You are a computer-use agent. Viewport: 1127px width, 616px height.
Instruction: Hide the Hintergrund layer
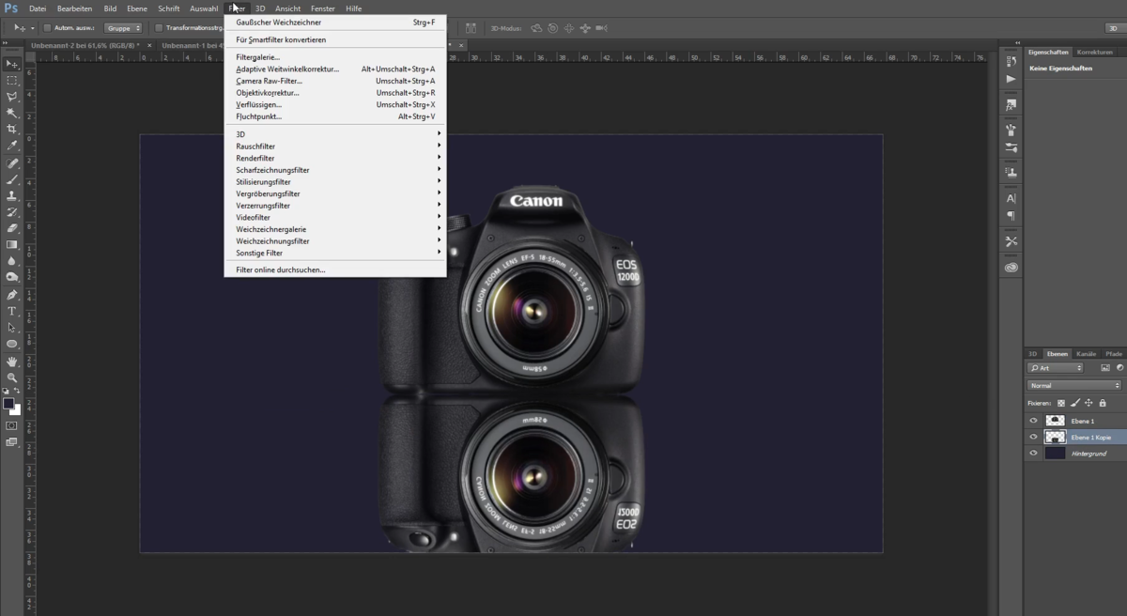[x=1032, y=453]
